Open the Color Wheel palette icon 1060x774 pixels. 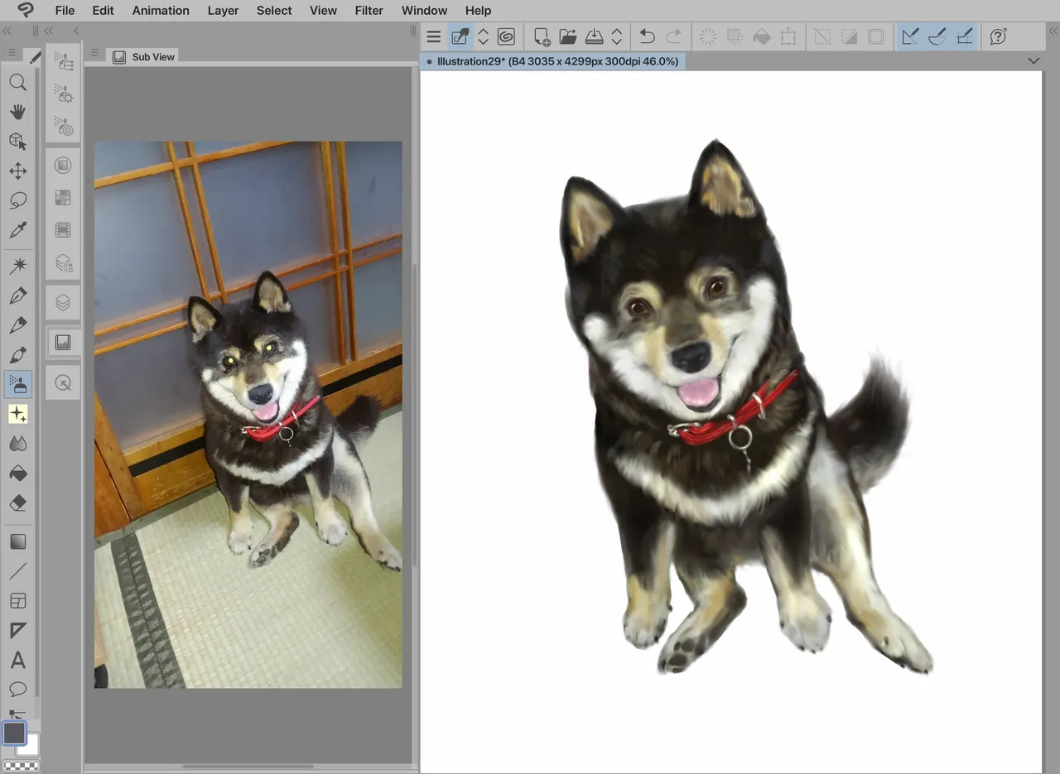point(63,166)
